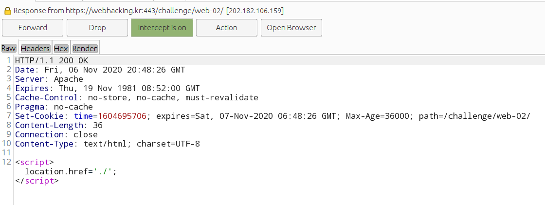Click the Server: Apache header line
The height and width of the screenshot is (205, 545).
click(x=49, y=79)
